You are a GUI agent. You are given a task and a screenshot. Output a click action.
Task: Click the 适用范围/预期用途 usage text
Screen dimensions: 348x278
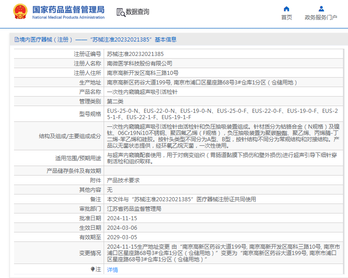point(222,158)
